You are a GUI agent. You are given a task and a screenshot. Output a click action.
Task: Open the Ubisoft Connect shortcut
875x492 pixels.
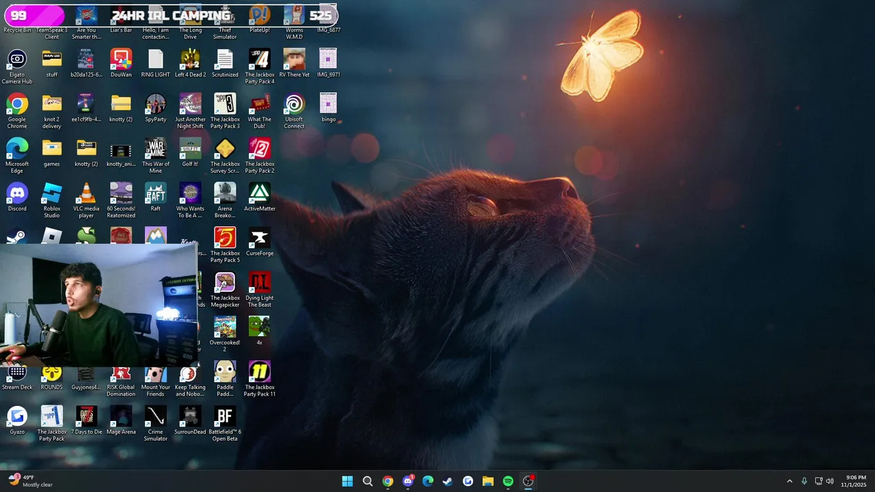tap(294, 111)
